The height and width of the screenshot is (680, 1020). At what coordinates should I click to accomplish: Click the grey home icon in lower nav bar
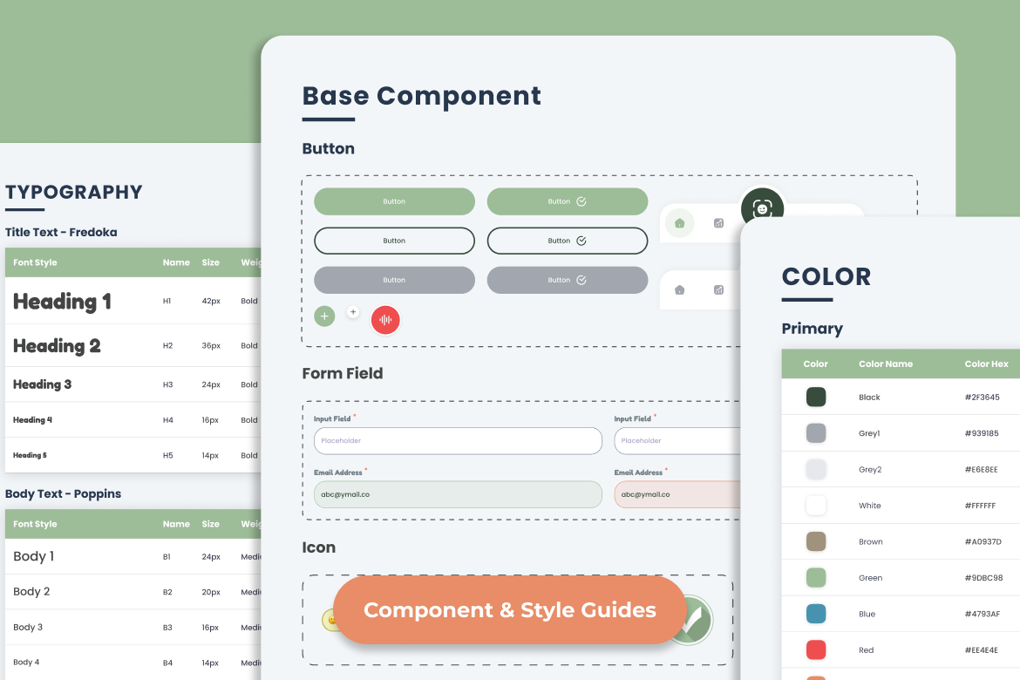(679, 289)
